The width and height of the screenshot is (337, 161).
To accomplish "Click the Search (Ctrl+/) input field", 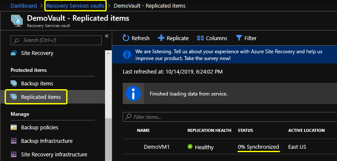I will point(56,40).
